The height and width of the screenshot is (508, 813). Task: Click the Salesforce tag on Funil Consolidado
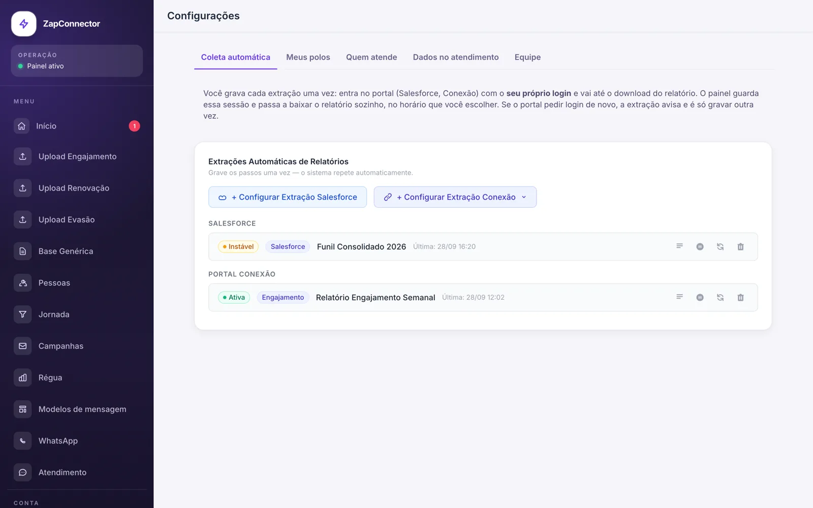point(288,246)
